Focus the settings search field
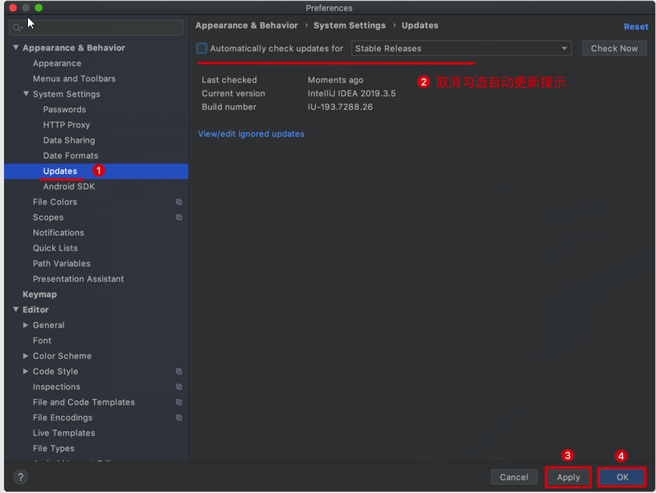 96,28
